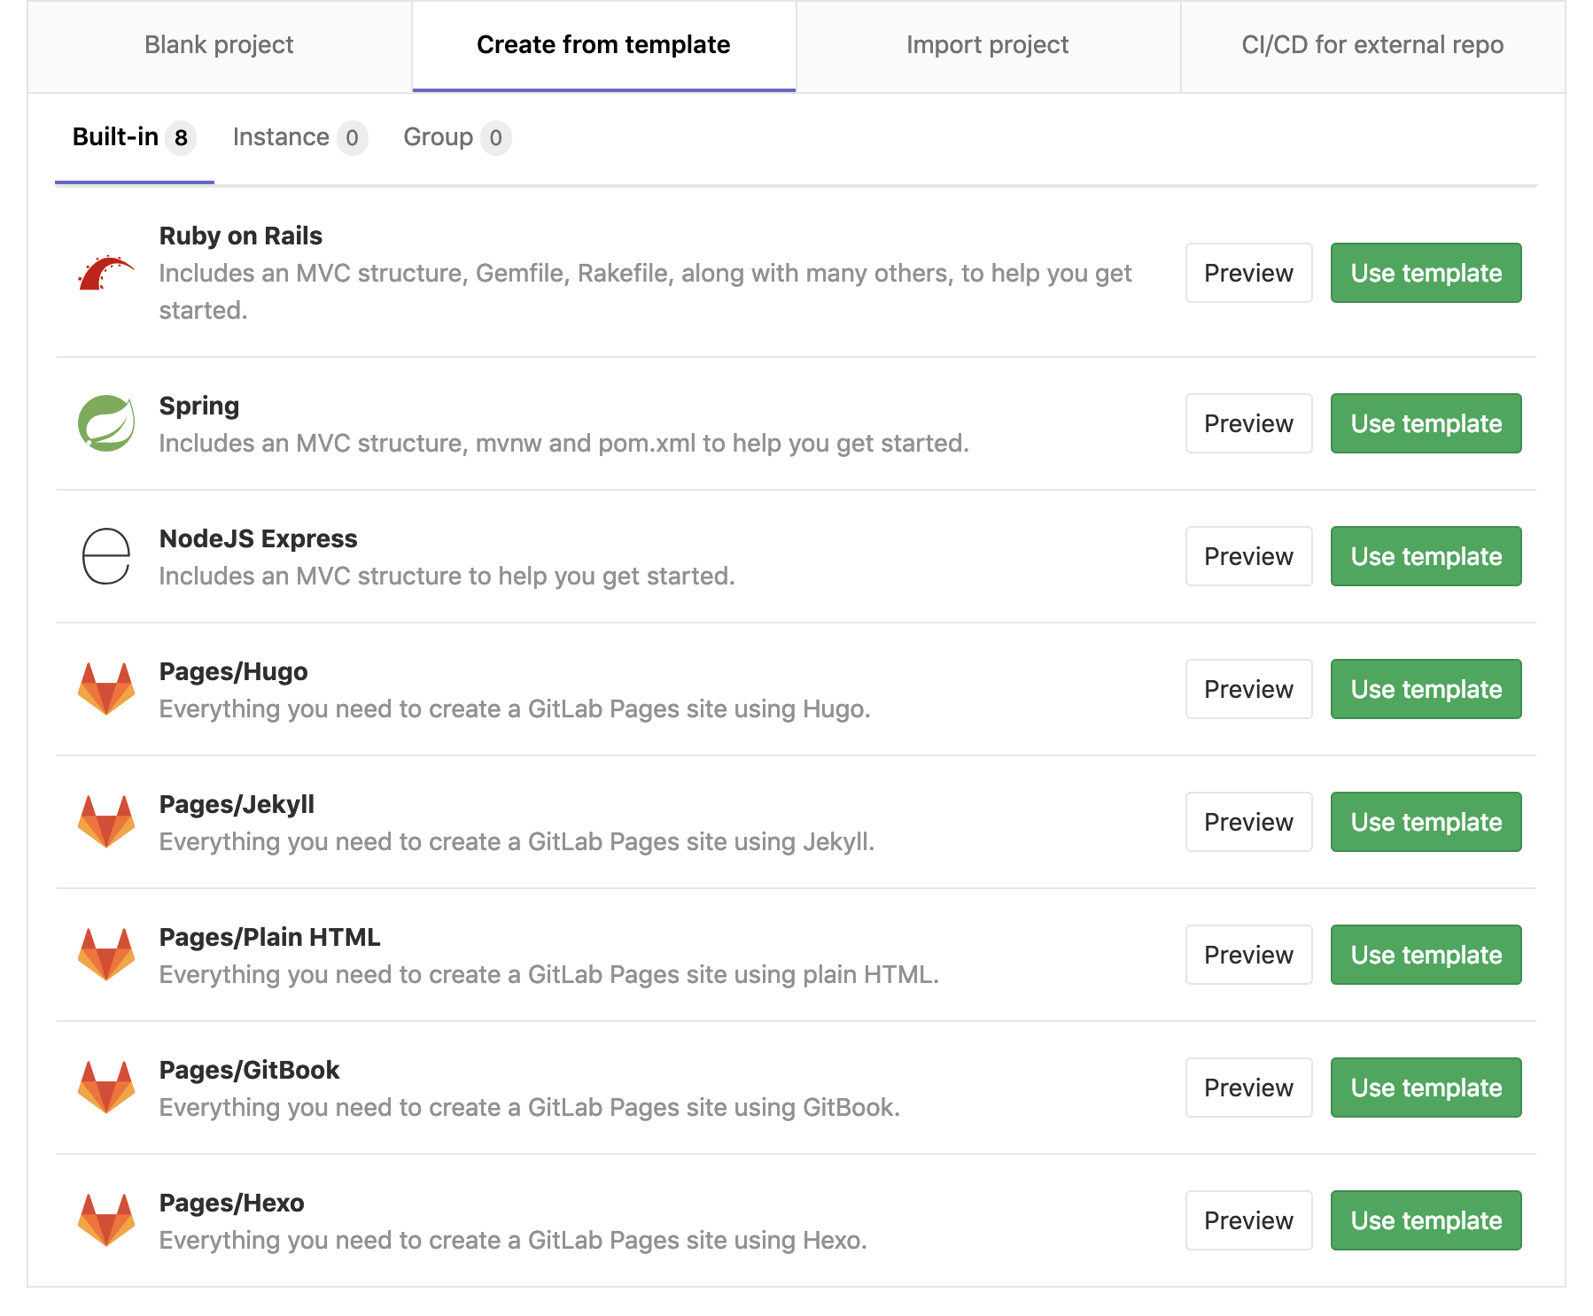
Task: Preview the Pages/Jekyll template
Action: point(1248,822)
